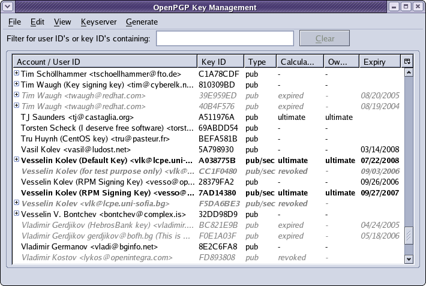Open the File menu
Viewport: 426px width, 286px height.
14,22
